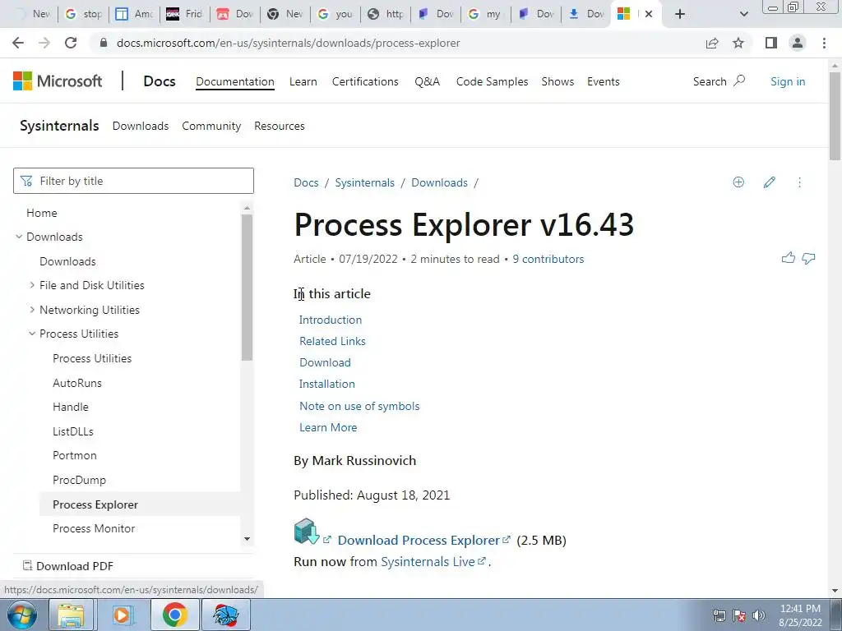Click the Download PDF button
The width and height of the screenshot is (842, 631).
click(x=68, y=565)
